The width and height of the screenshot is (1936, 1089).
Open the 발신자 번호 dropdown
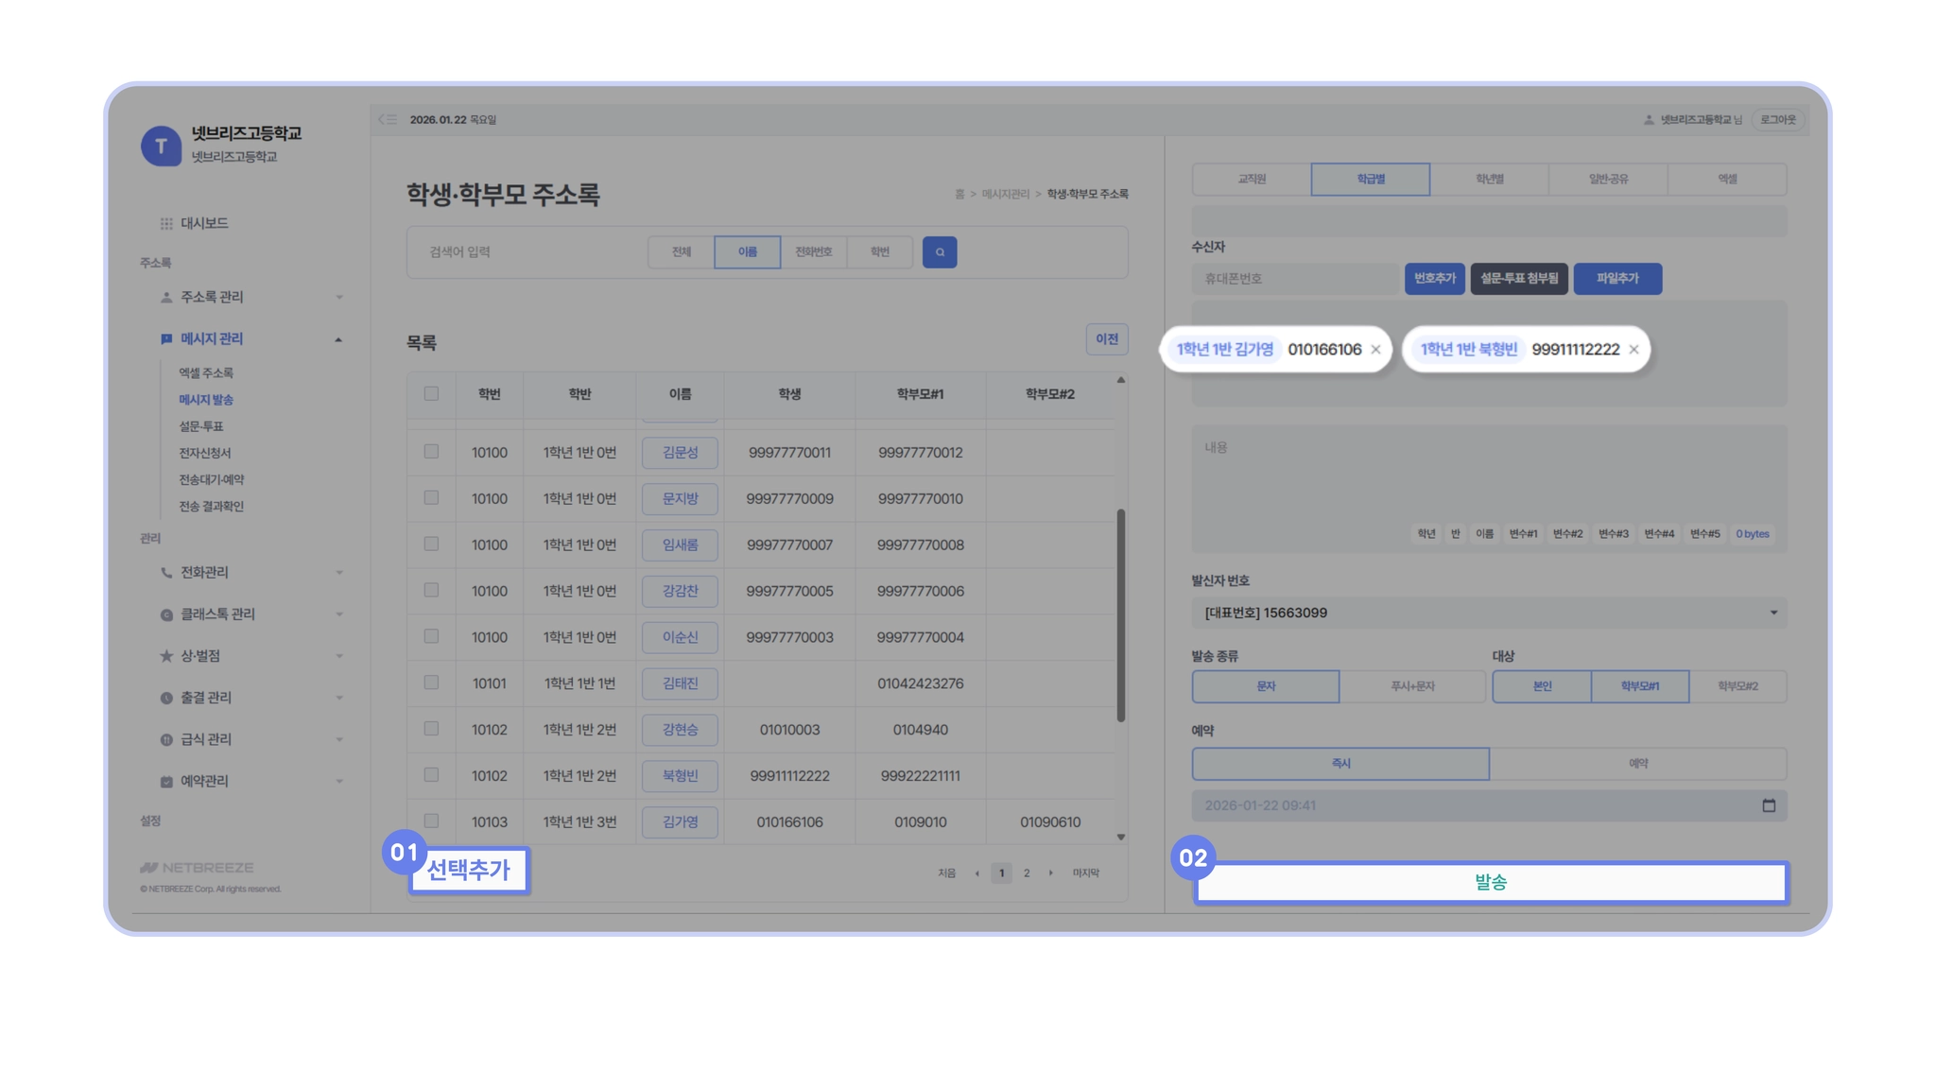(x=1489, y=613)
